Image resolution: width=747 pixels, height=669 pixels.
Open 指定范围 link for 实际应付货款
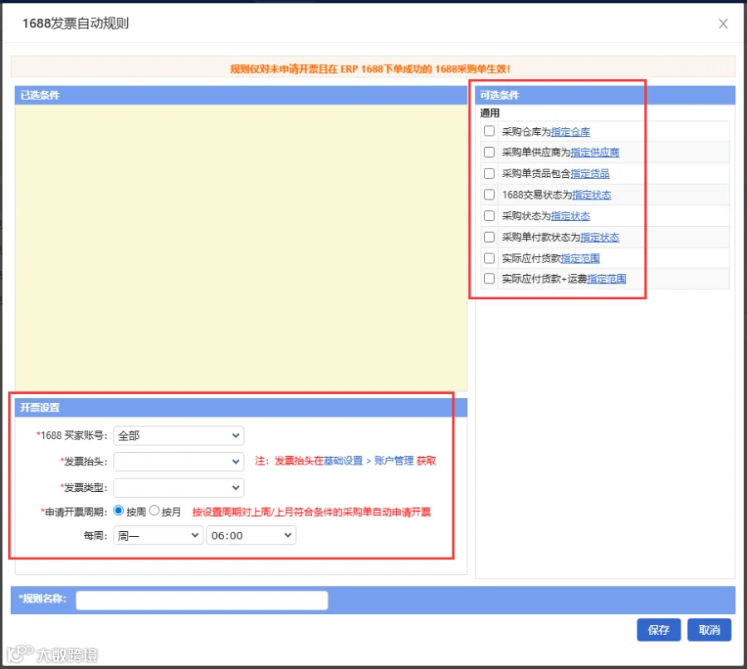click(580, 258)
